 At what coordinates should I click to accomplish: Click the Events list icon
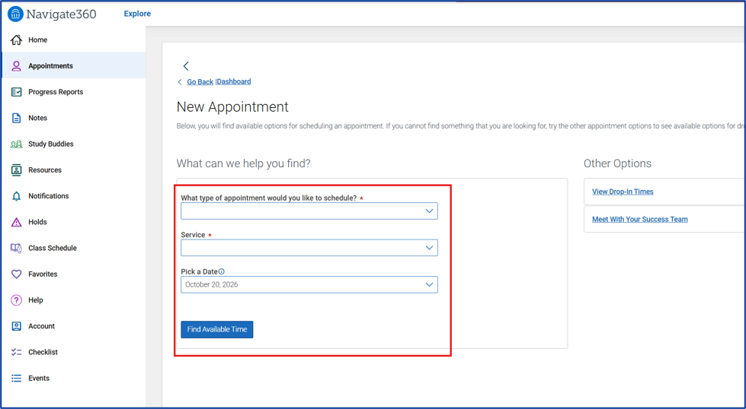click(x=16, y=378)
